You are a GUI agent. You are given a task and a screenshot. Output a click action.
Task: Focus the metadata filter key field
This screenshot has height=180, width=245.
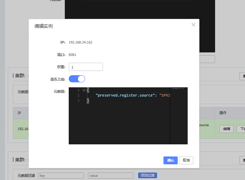(x=61, y=175)
